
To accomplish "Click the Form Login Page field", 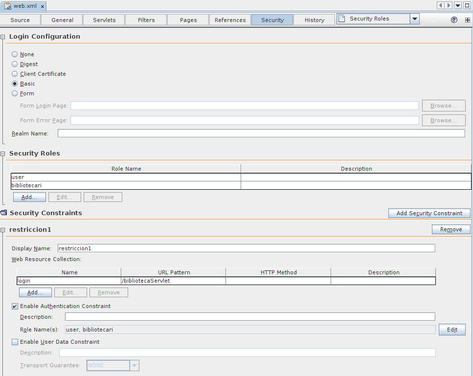I will click(x=245, y=106).
